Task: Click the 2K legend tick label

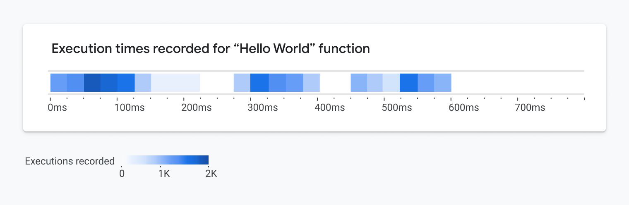Action: pos(211,174)
